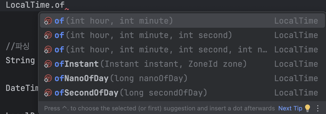The image size is (326, 114).
Task: Pick the of overload with int second and nano
Action: click(x=161, y=50)
